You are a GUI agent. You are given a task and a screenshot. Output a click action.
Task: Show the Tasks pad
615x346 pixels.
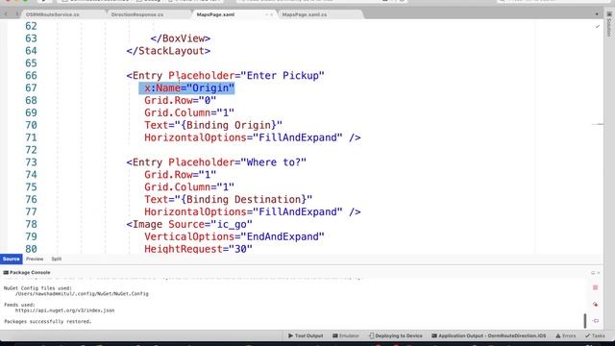(x=595, y=335)
